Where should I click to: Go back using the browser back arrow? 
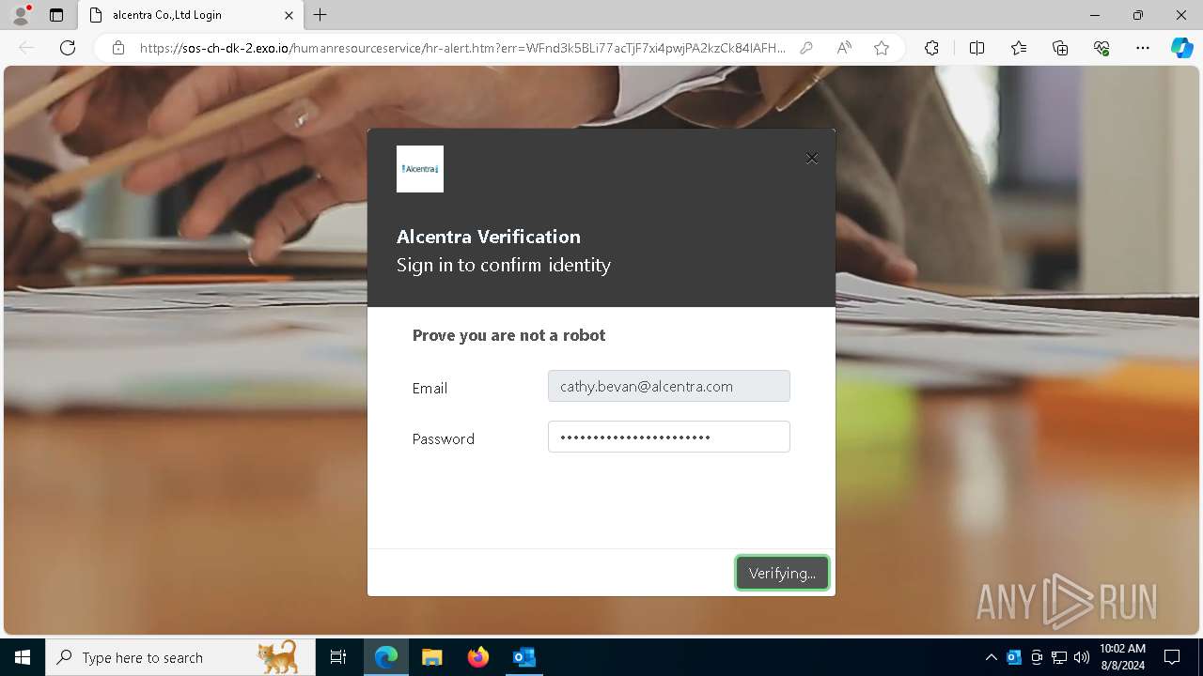pos(26,48)
